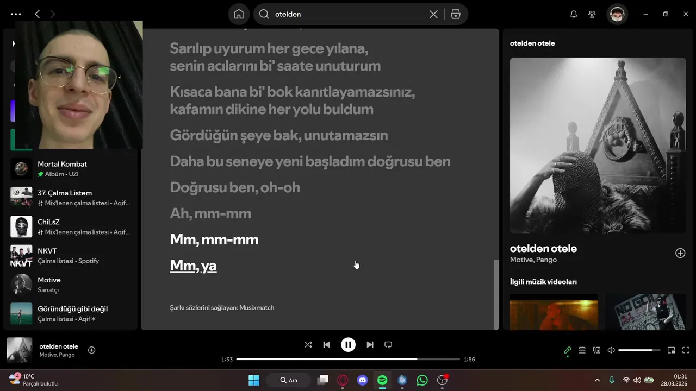Enter full screen mode icon
Image resolution: width=696 pixels, height=391 pixels.
pyautogui.click(x=686, y=350)
